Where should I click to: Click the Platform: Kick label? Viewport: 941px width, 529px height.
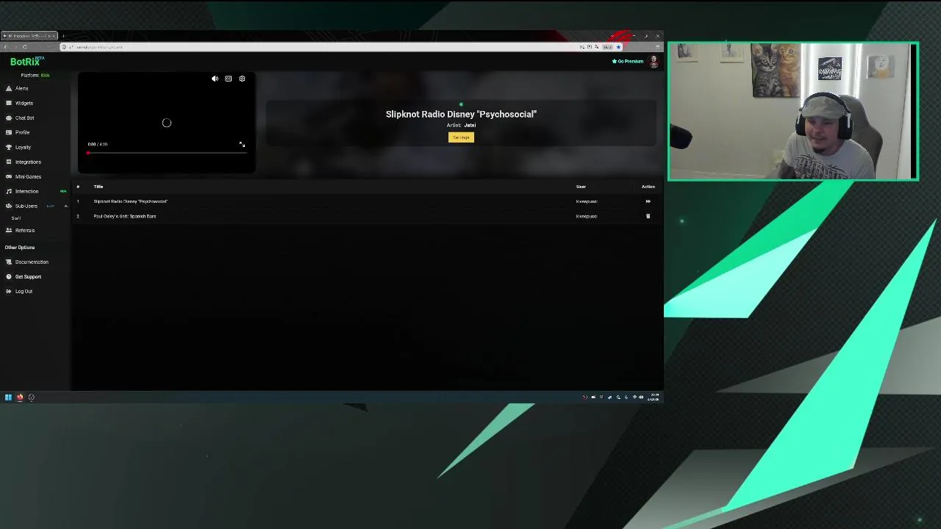(x=35, y=75)
